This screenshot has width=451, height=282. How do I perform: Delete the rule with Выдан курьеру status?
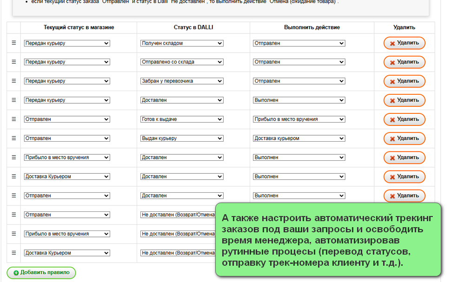point(404,138)
